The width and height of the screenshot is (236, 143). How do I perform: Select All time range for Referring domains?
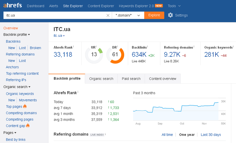pos(167,135)
